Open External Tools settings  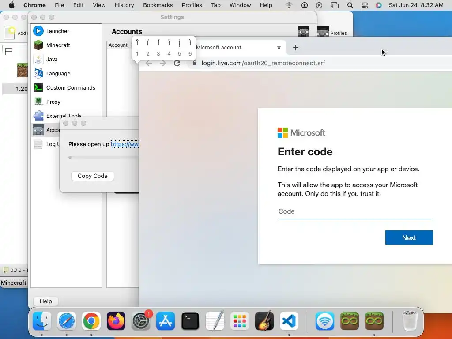click(66, 115)
